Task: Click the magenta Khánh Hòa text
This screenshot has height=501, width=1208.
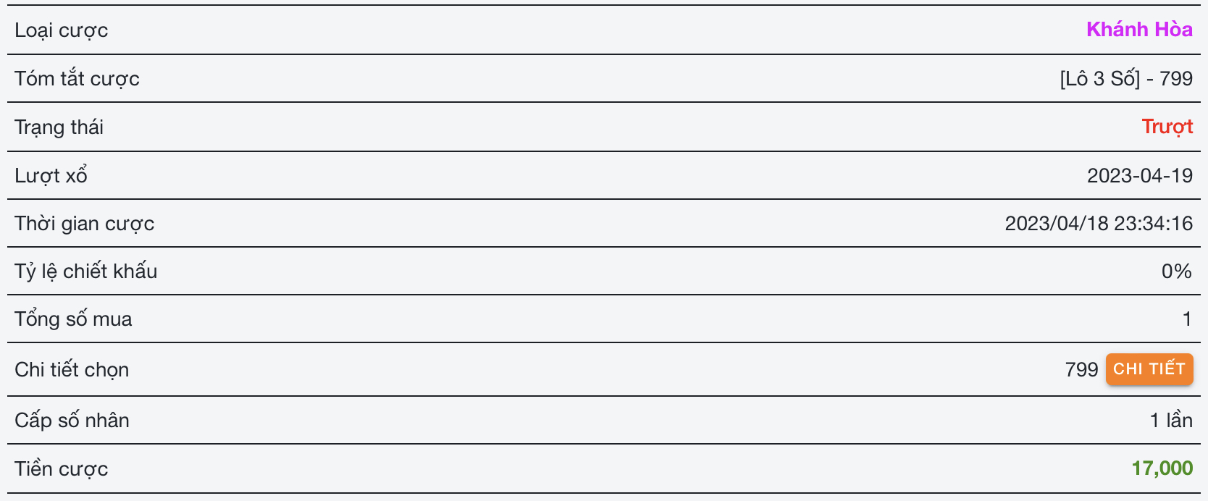Action: click(x=1139, y=30)
